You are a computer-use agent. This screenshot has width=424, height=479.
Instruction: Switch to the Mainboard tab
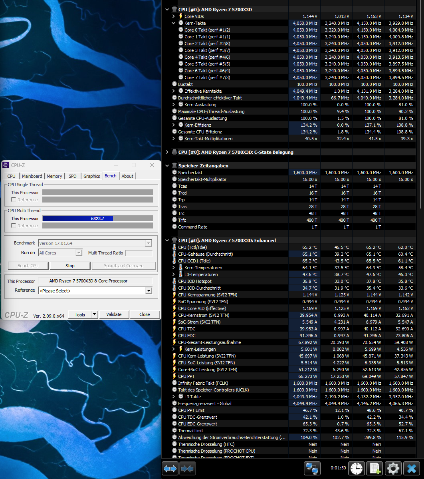(x=32, y=176)
